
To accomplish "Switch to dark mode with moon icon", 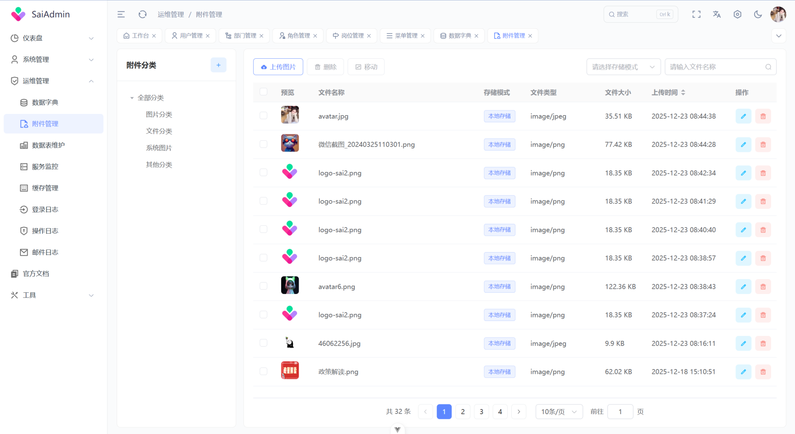I will (x=758, y=15).
